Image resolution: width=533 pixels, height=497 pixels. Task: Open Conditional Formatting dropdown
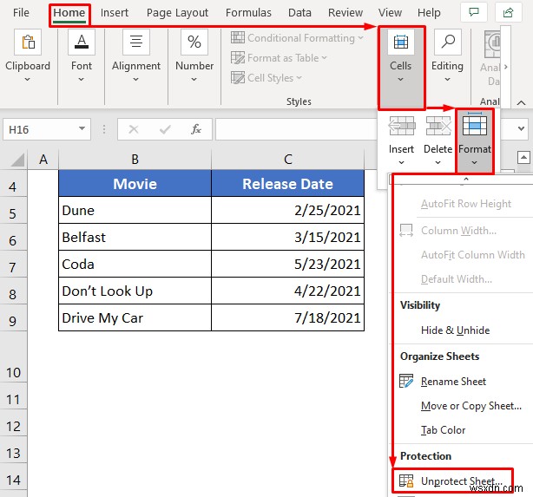click(297, 38)
